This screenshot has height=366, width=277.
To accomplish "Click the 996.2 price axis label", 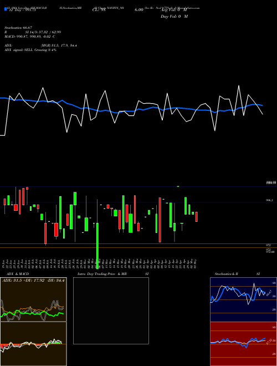I will point(269,200).
